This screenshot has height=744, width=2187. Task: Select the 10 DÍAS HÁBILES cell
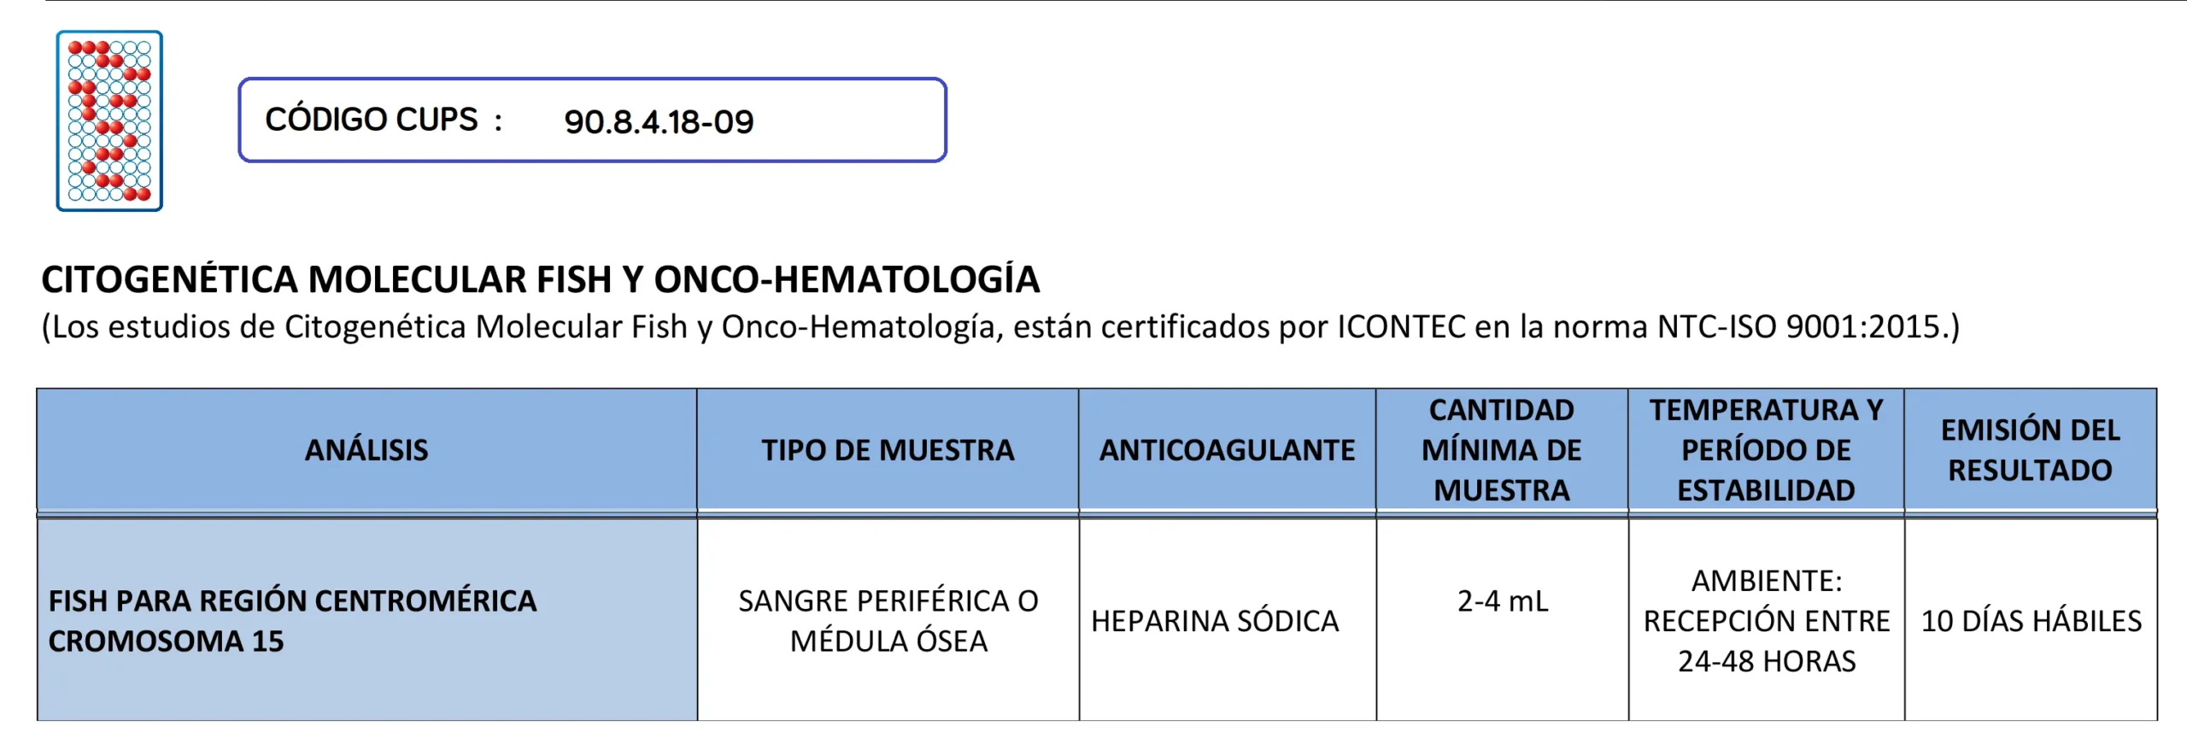[x=2031, y=621]
